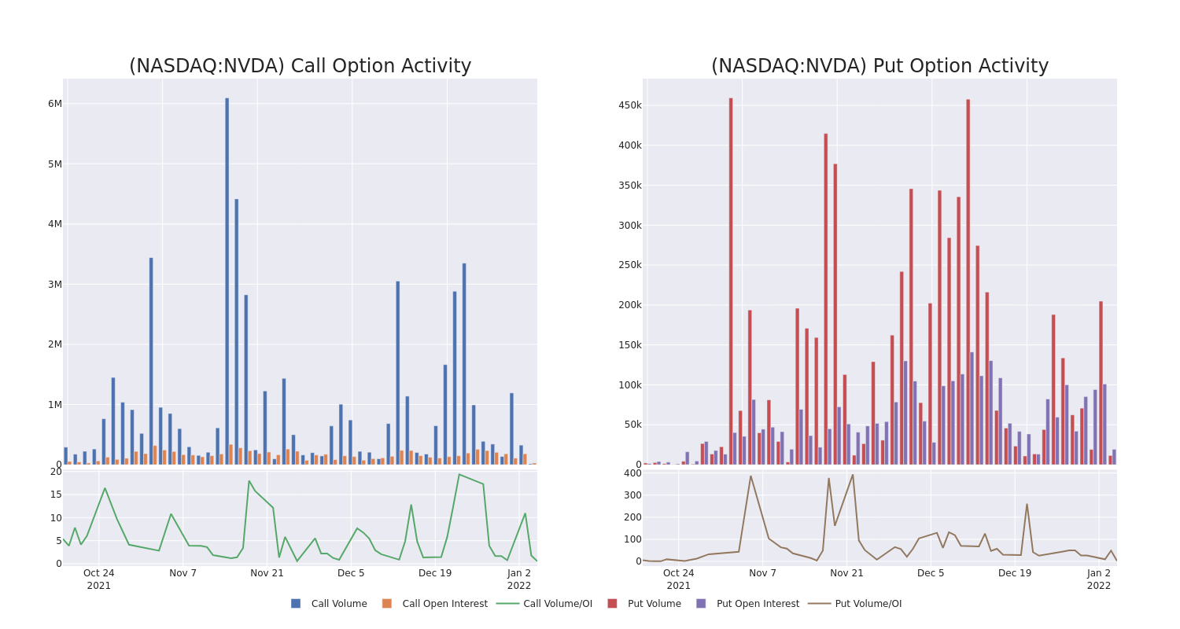The height and width of the screenshot is (629, 1180).
Task: Click Jan 2 2022 date on put chart
Action: click(1099, 579)
